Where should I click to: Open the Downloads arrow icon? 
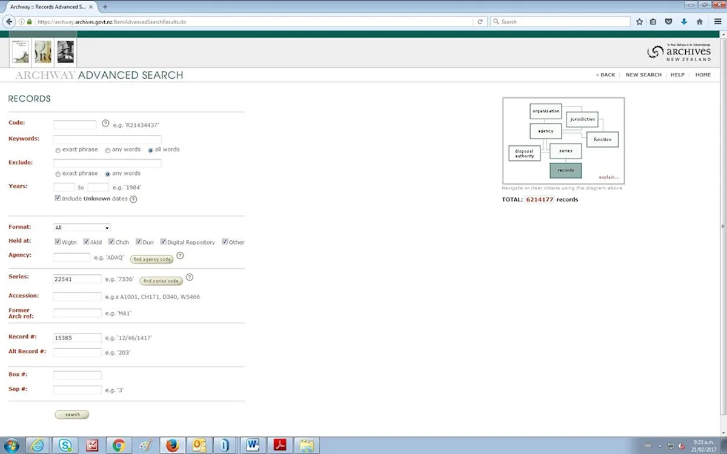684,22
